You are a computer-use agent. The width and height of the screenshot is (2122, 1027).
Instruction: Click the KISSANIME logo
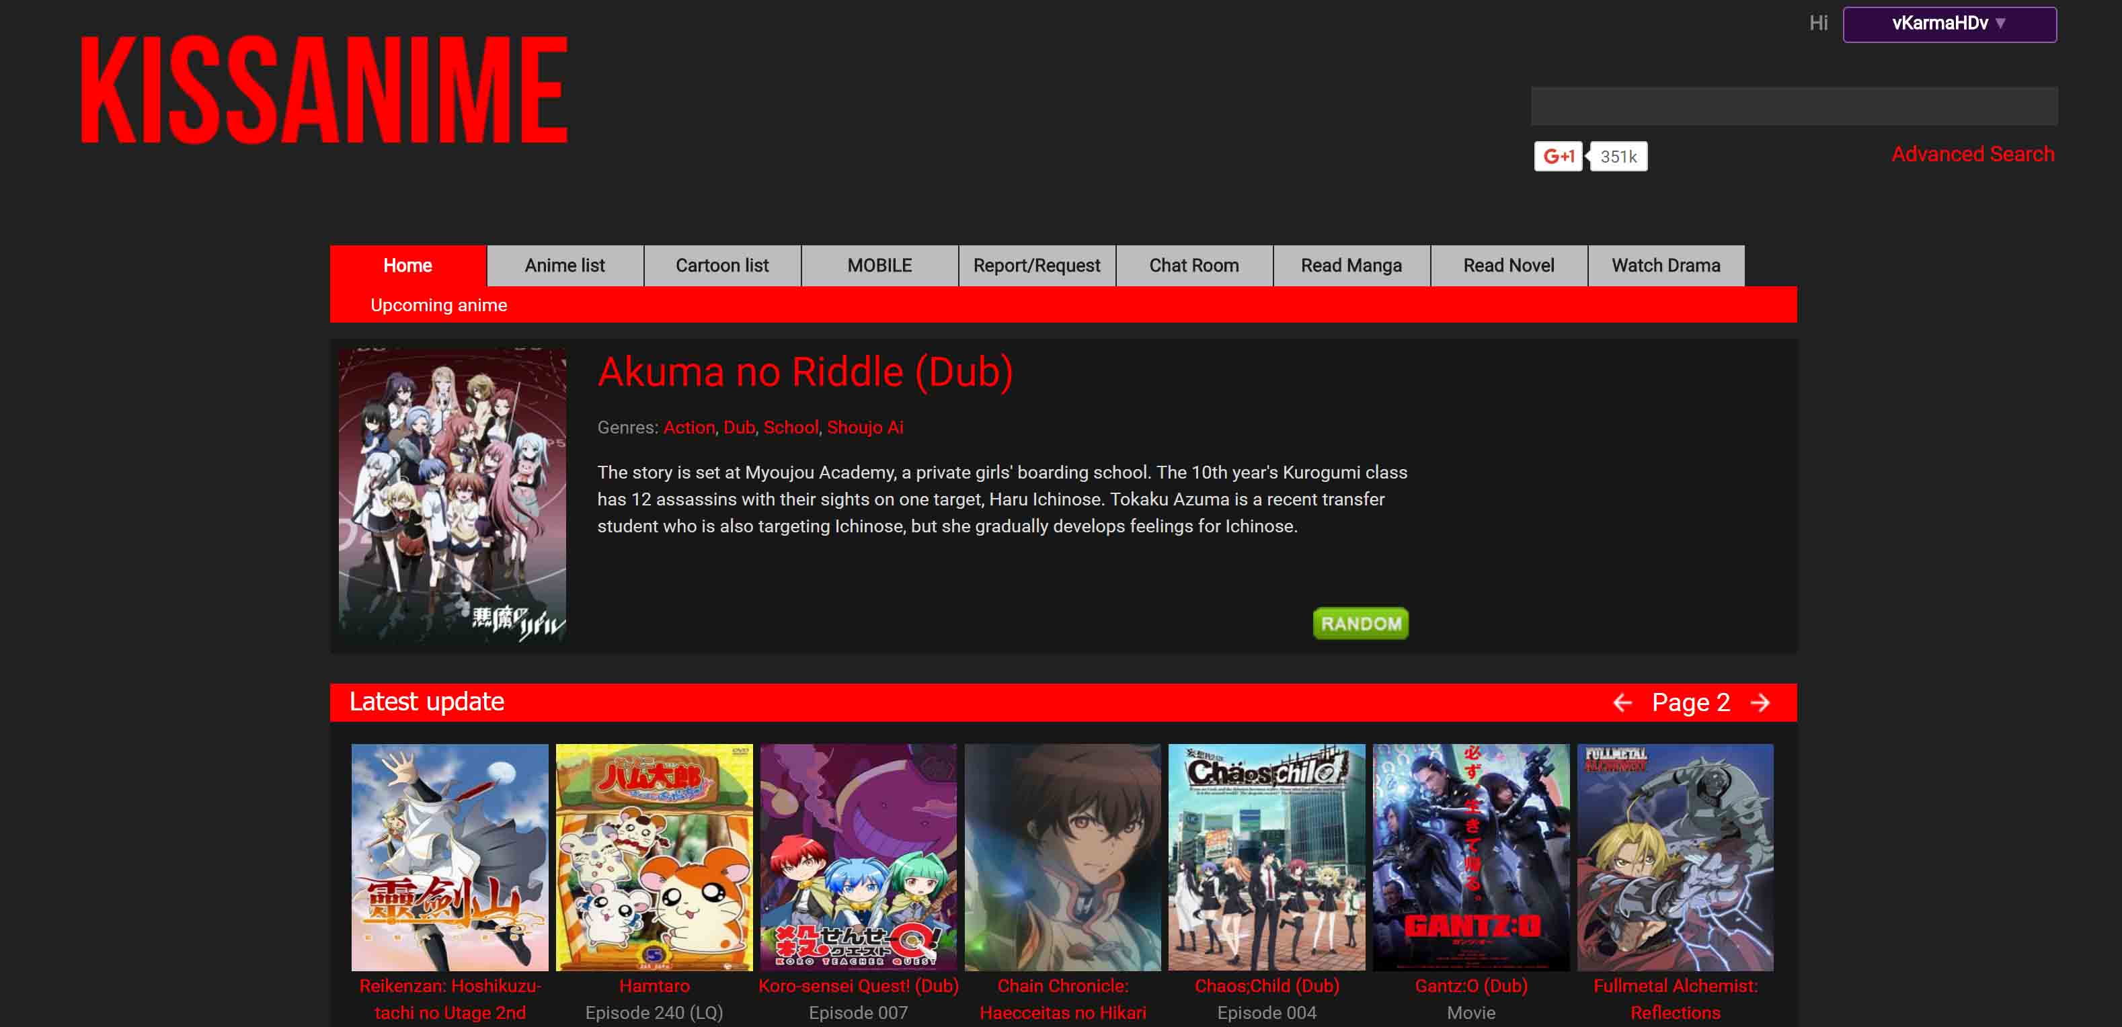coord(325,90)
